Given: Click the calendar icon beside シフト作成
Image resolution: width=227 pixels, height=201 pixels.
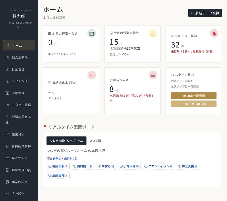Looking at the screenshot, I should click(7, 81).
